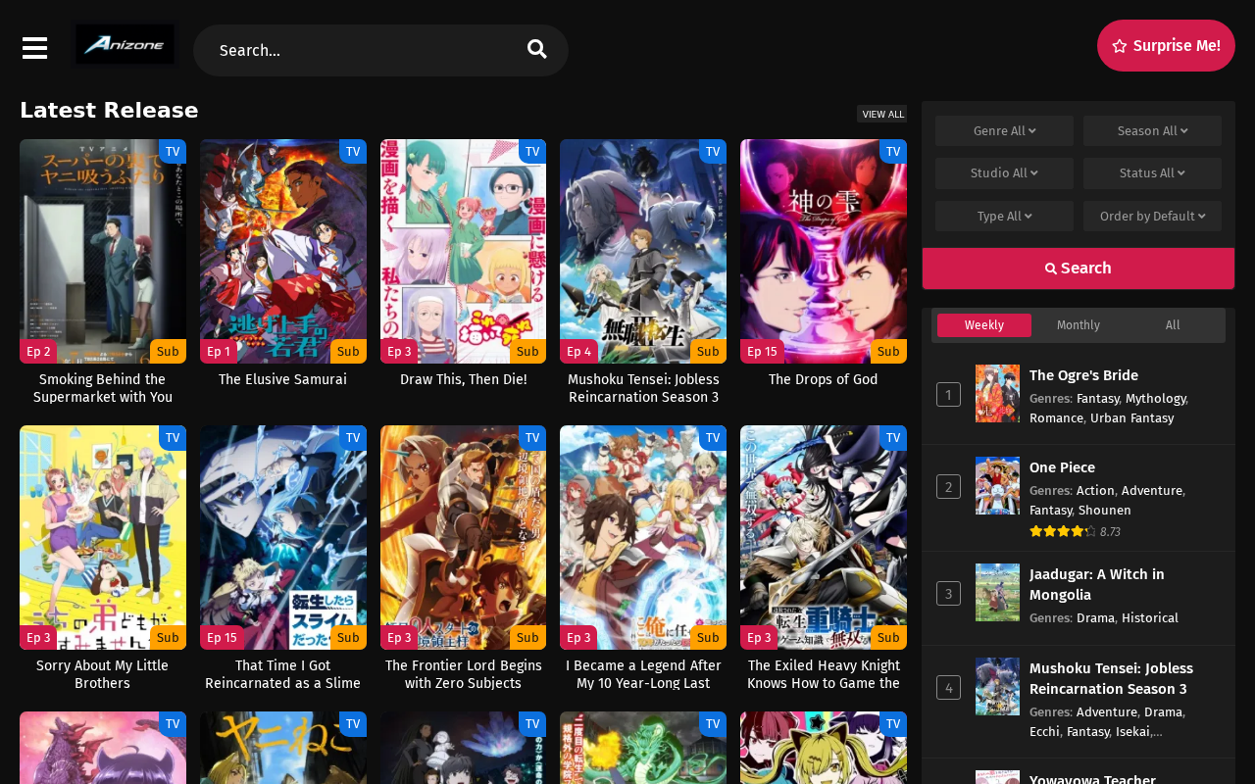Select Historical genre under Jaadugar
The image size is (1255, 784).
click(1150, 618)
